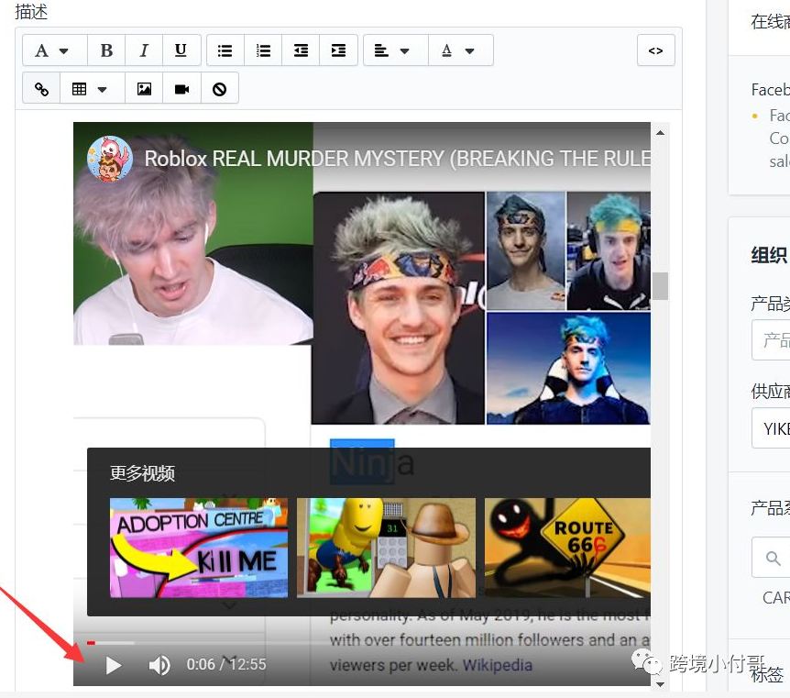Screen dimensions: 790x698
Task: Insert an image into description
Action: (x=144, y=89)
